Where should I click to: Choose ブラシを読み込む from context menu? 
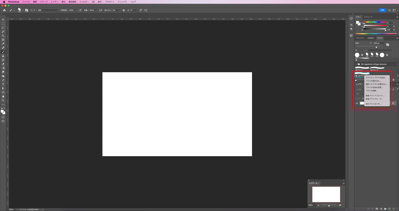(373, 81)
